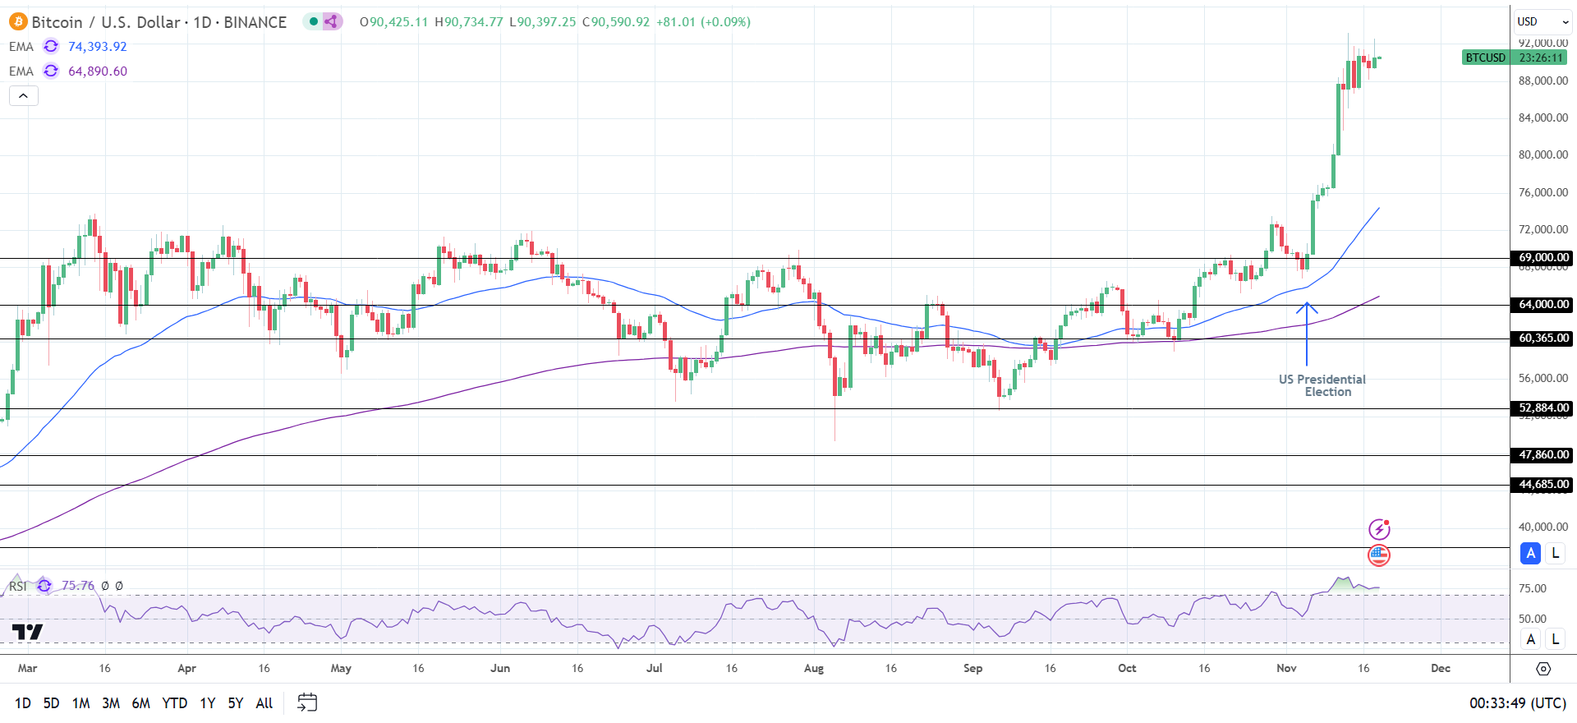The image size is (1577, 723).
Task: Toggle auto scale A on price axis
Action: click(x=1530, y=554)
